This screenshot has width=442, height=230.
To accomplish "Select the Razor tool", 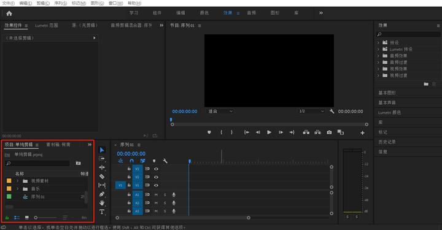I will [x=102, y=176].
